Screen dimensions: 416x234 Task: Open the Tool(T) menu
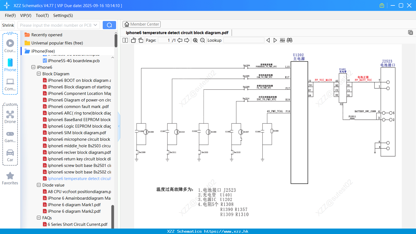point(42,16)
